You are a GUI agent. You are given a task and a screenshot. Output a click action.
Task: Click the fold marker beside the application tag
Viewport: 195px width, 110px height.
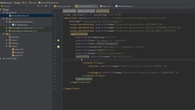(62, 34)
